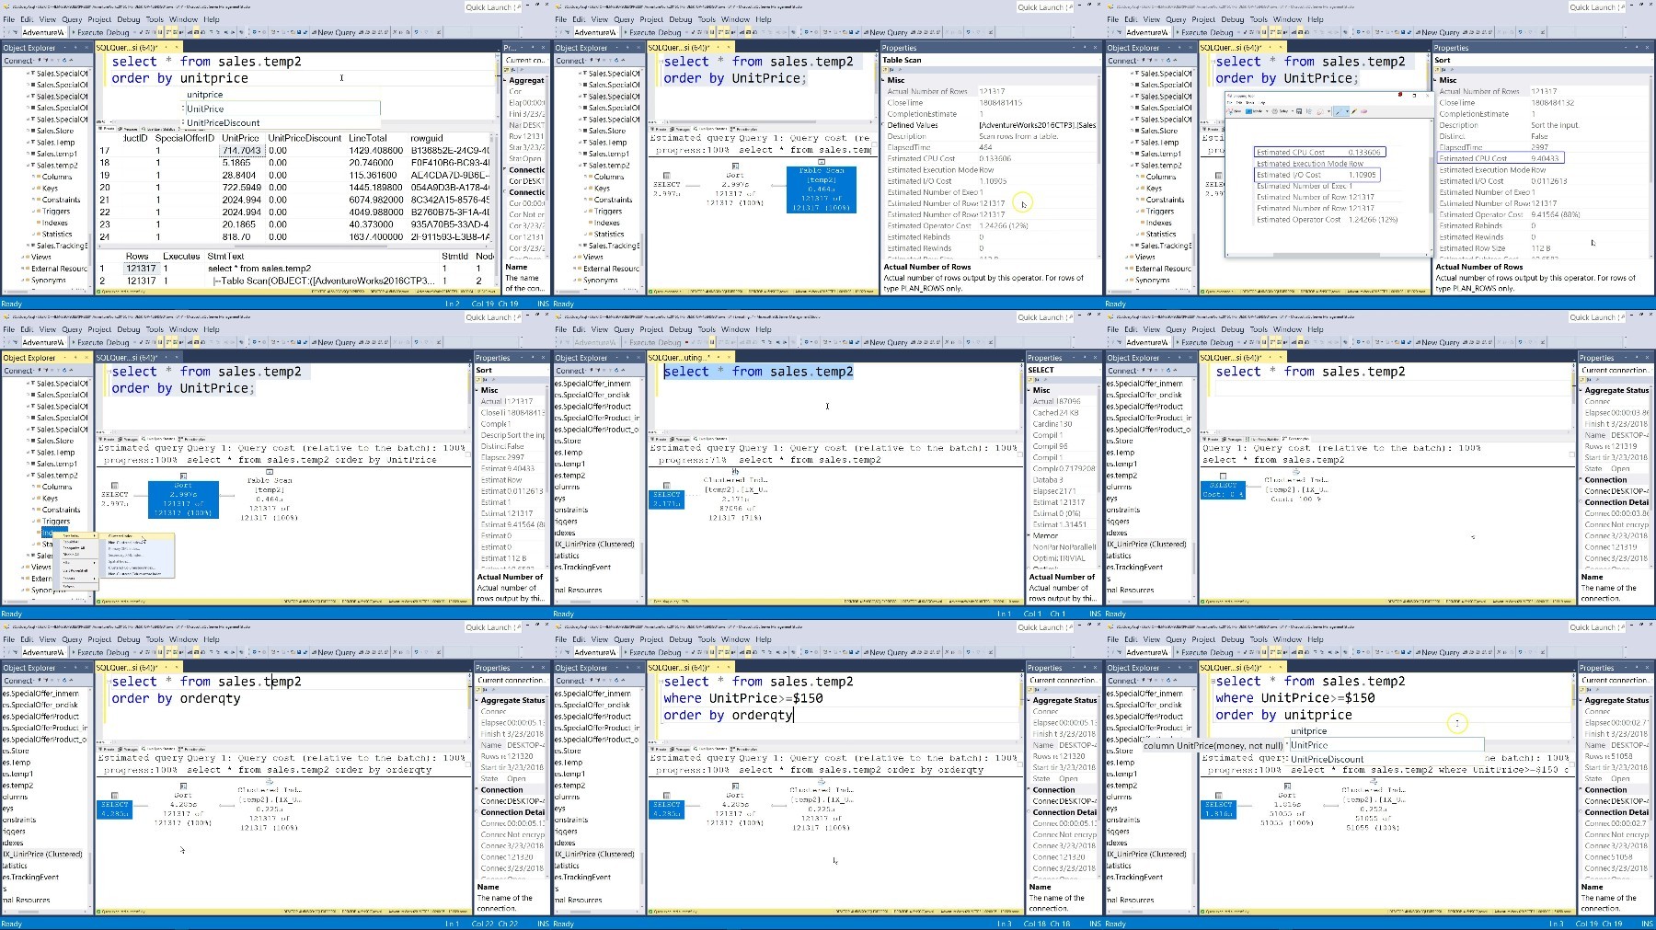Expand the Memor category in SELECT properties panel
1656x930 pixels.
(x=1027, y=535)
